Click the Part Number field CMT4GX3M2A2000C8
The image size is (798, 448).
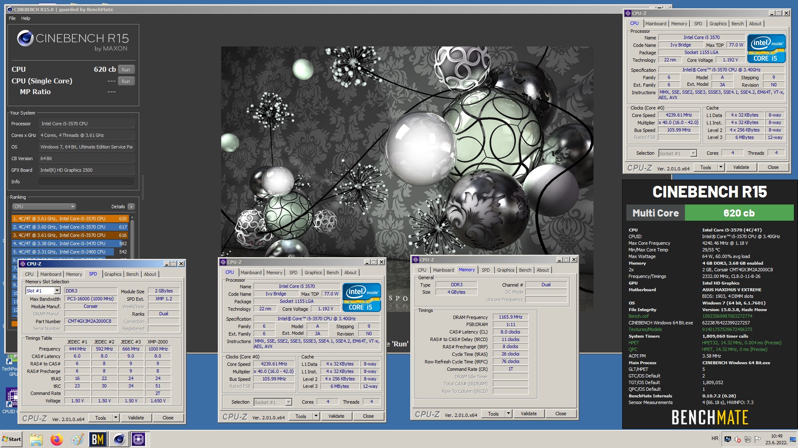91,321
